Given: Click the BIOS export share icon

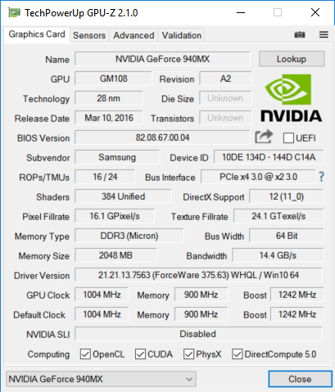Looking at the screenshot, I should pyautogui.click(x=264, y=137).
